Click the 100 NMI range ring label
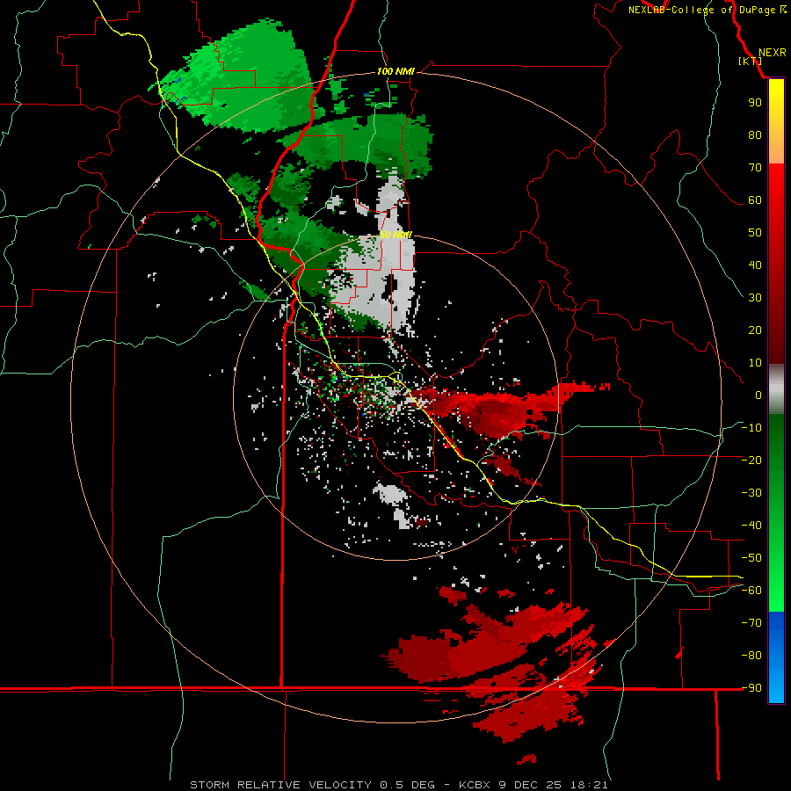Image resolution: width=791 pixels, height=791 pixels. click(x=395, y=71)
